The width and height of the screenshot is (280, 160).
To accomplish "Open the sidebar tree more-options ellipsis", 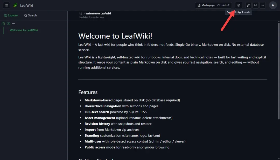I will coord(13,24).
